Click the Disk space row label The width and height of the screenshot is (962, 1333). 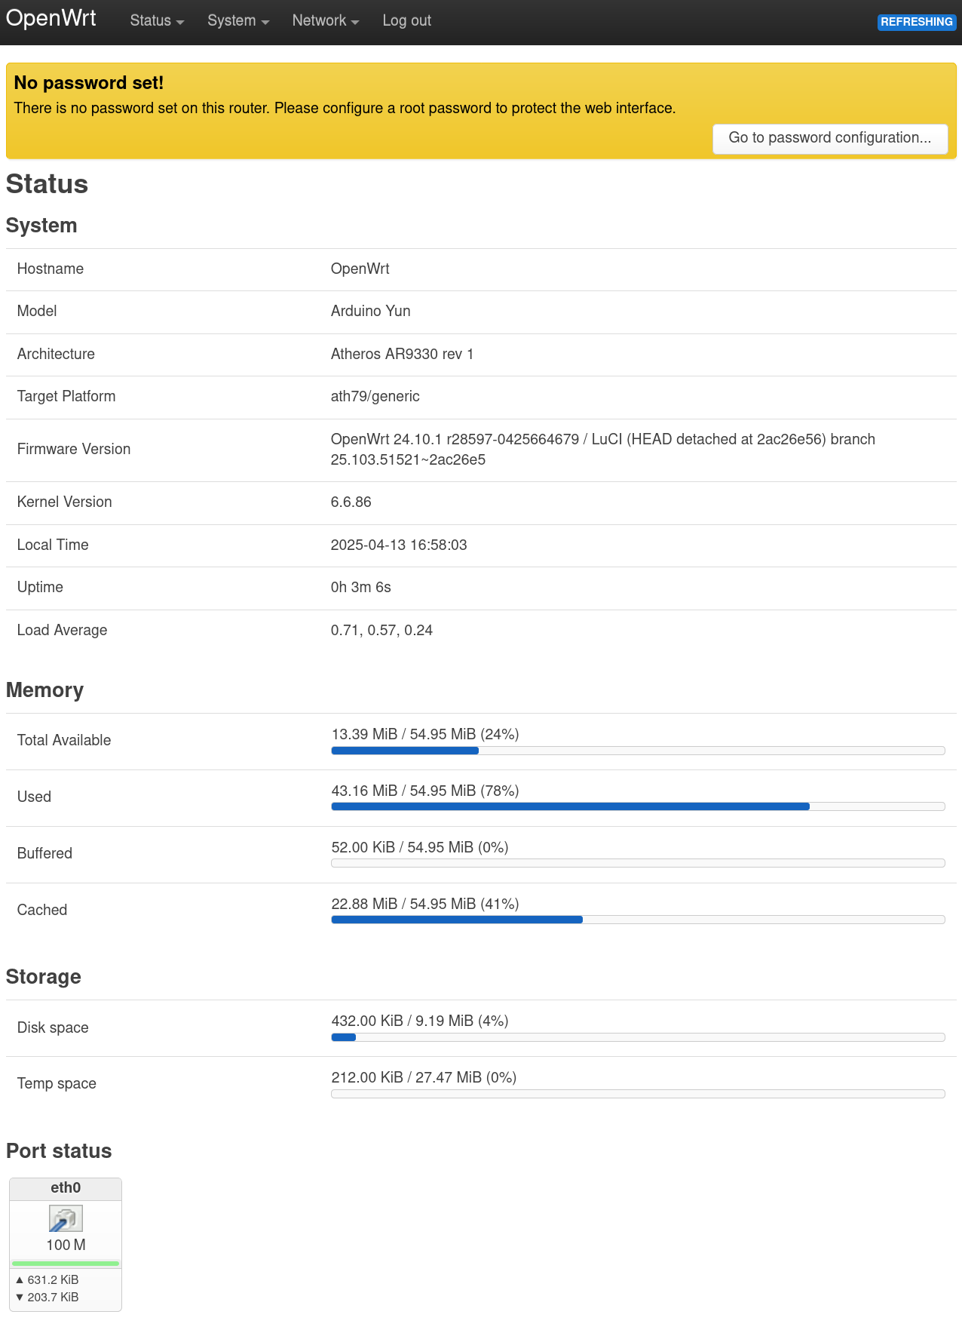53,1028
